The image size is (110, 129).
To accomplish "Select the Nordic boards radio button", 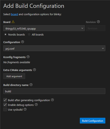I will tap(5, 34).
